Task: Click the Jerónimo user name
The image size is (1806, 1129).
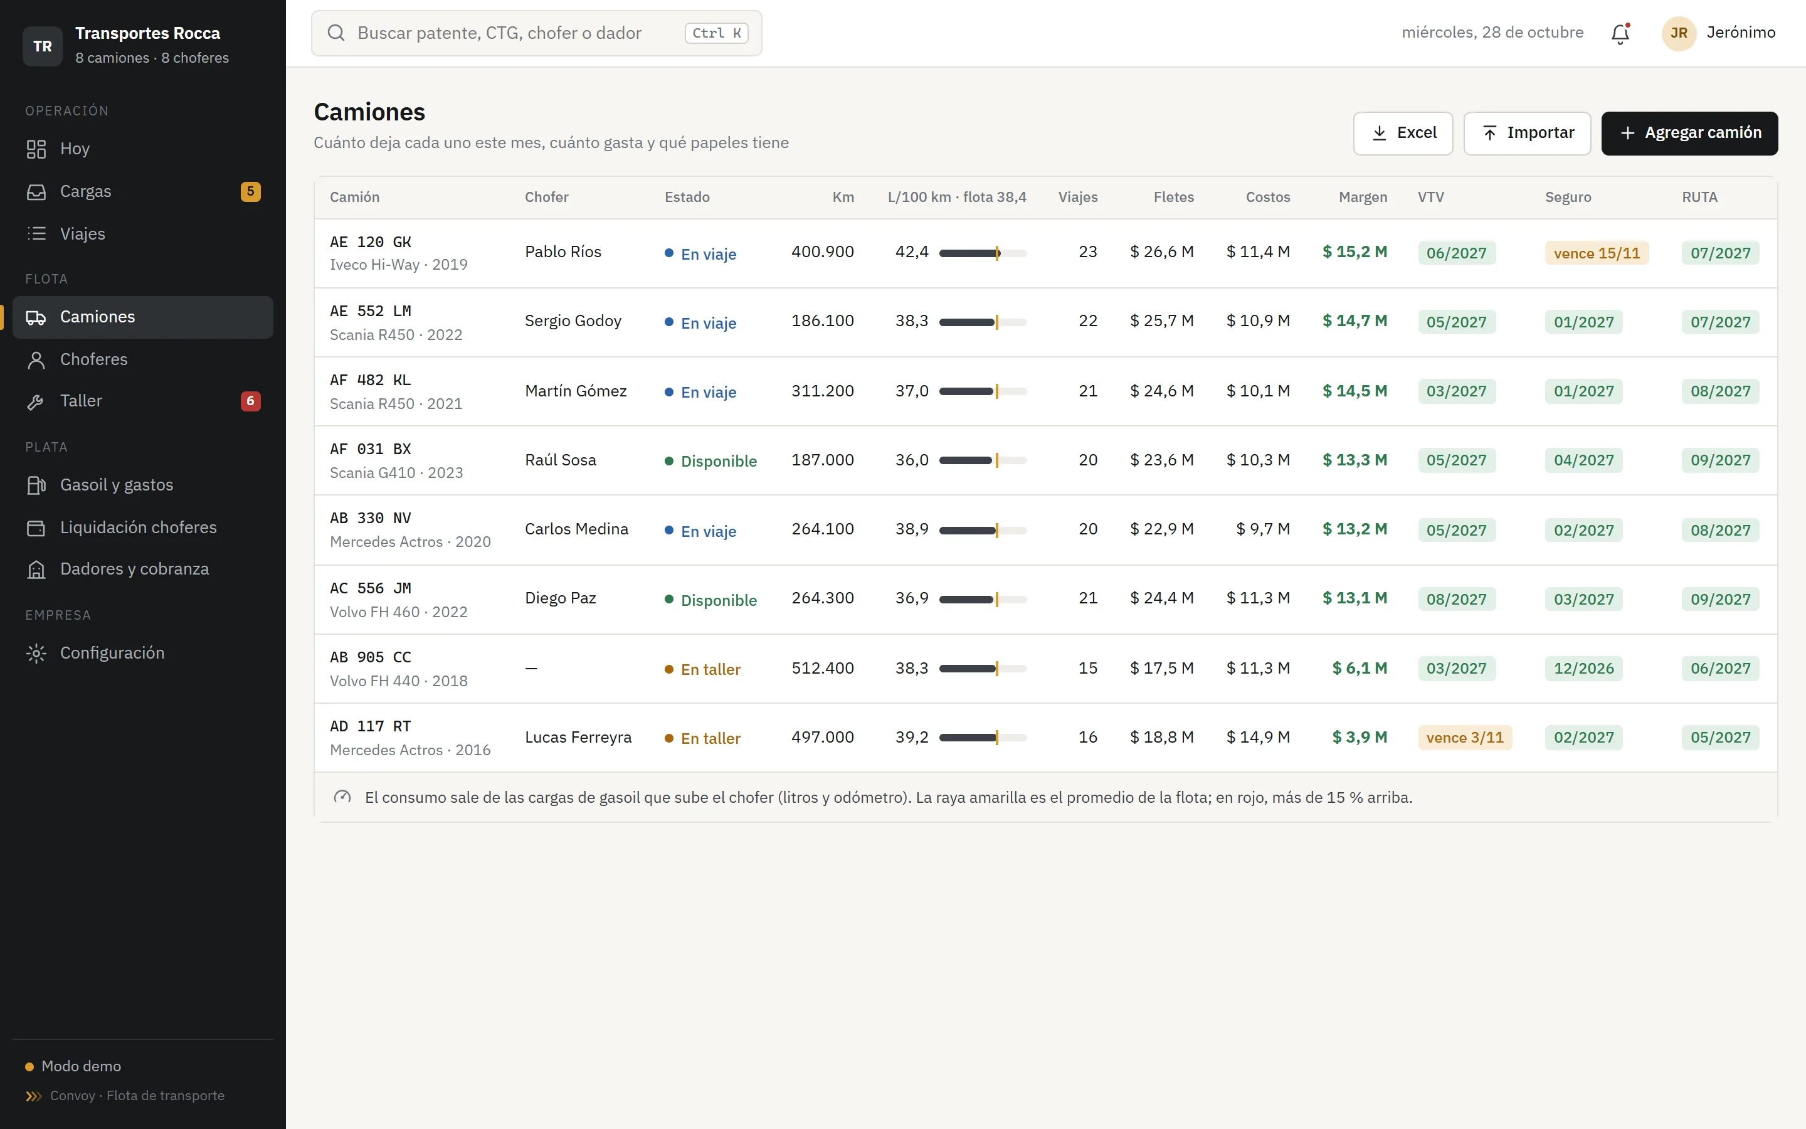Action: (x=1740, y=32)
